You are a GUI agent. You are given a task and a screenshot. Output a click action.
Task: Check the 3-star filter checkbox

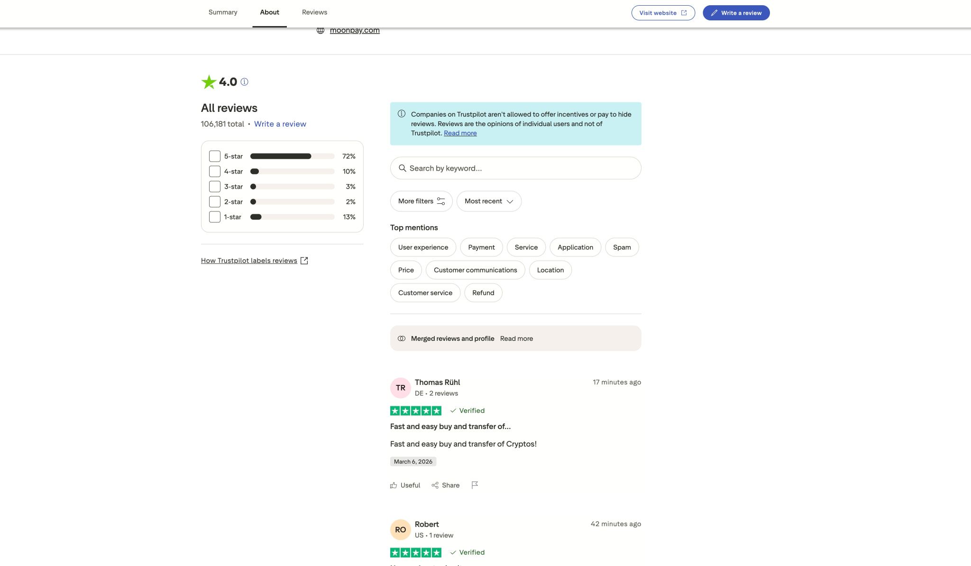pos(215,187)
